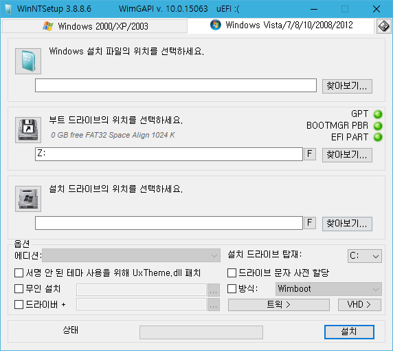Minimize the WinNTSetup window
Viewport: 393px width, 351px height.
point(314,9)
